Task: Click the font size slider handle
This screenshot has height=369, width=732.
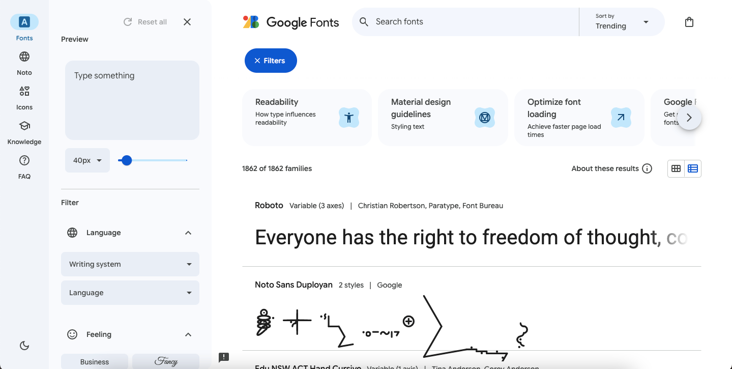Action: 127,160
